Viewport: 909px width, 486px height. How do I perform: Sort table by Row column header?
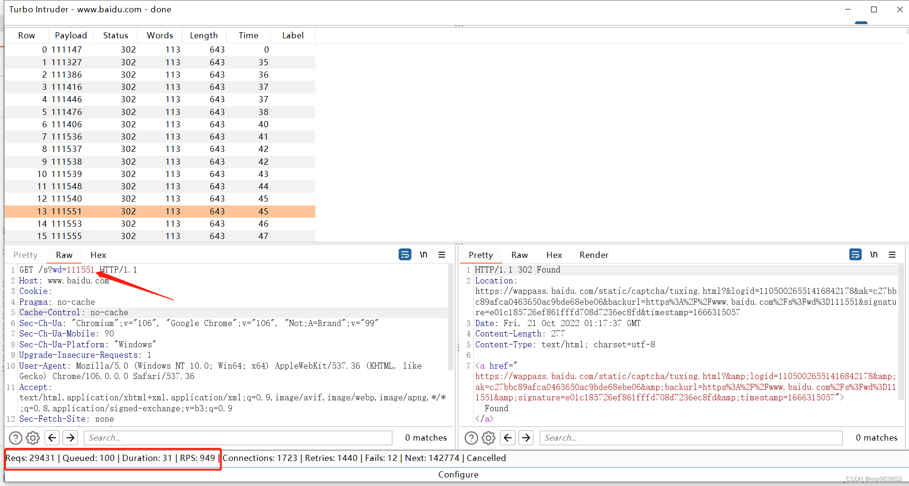27,35
